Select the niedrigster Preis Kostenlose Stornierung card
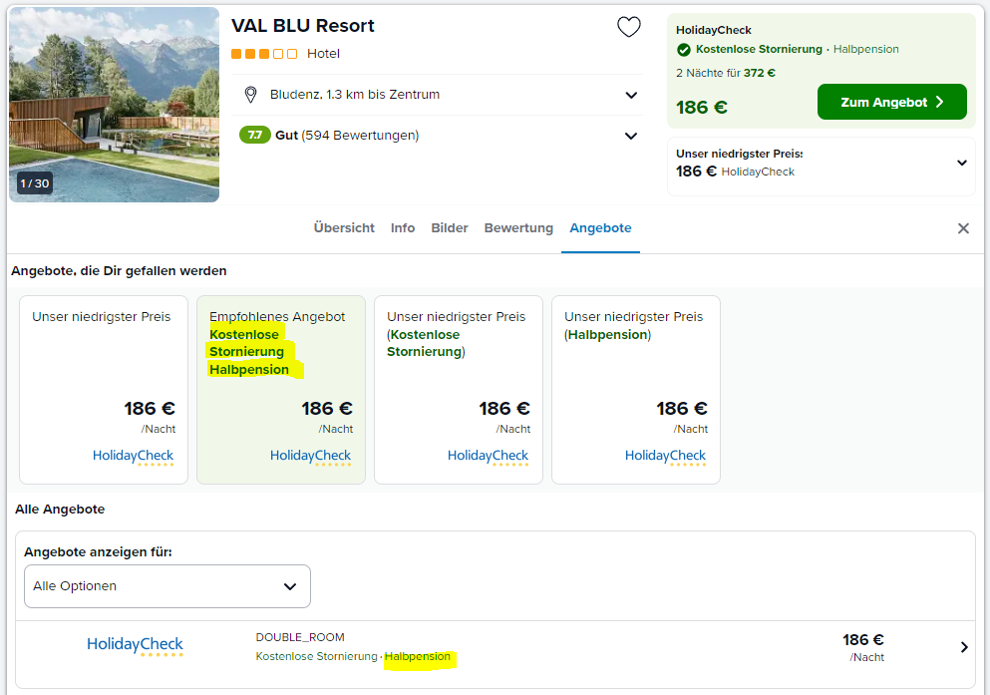 tap(459, 390)
